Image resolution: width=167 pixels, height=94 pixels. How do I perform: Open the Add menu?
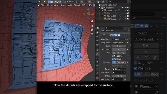[70, 5]
